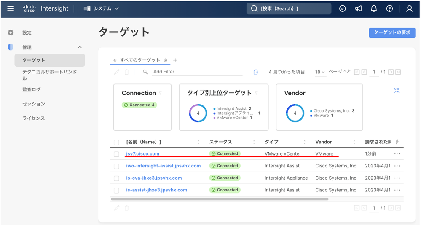Sort by the タイプ column

[x=304, y=142]
